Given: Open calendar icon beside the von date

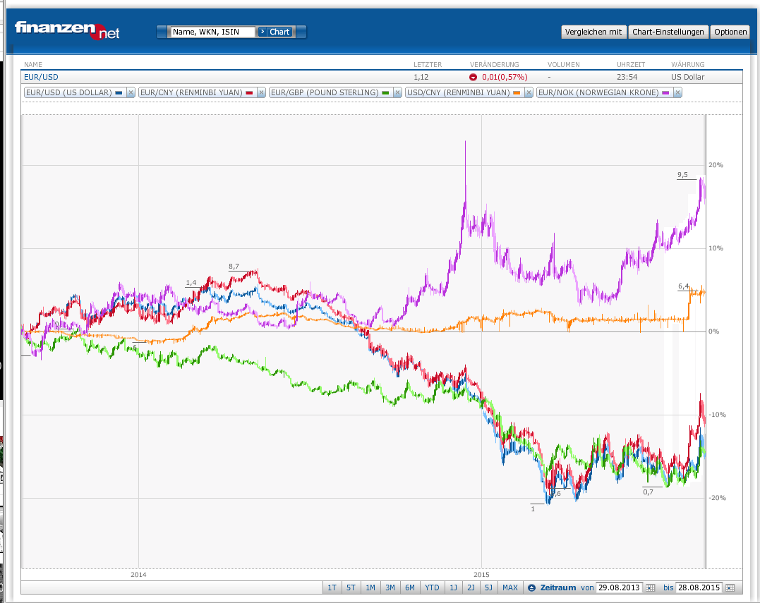Looking at the screenshot, I should (651, 587).
